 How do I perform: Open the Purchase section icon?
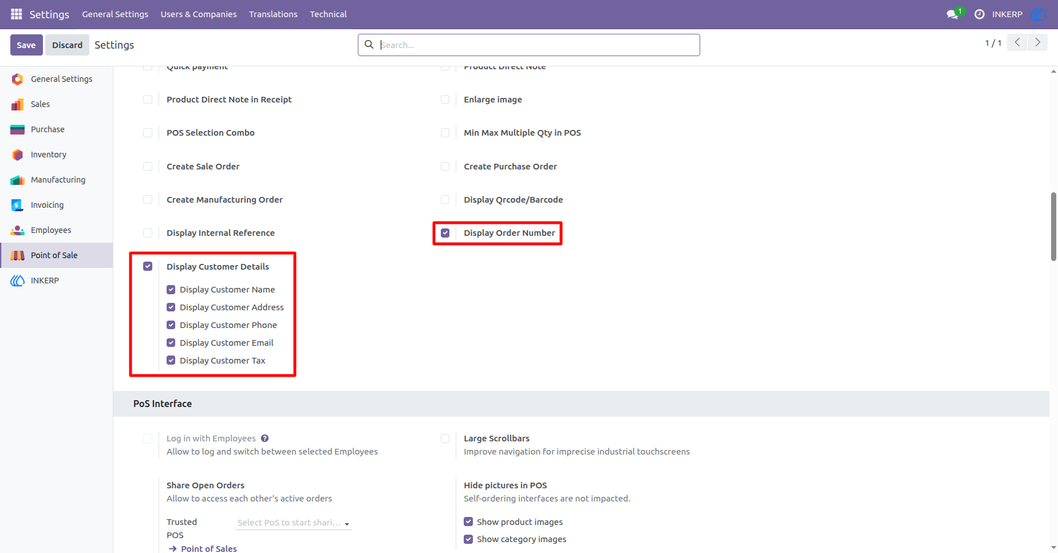pos(18,129)
